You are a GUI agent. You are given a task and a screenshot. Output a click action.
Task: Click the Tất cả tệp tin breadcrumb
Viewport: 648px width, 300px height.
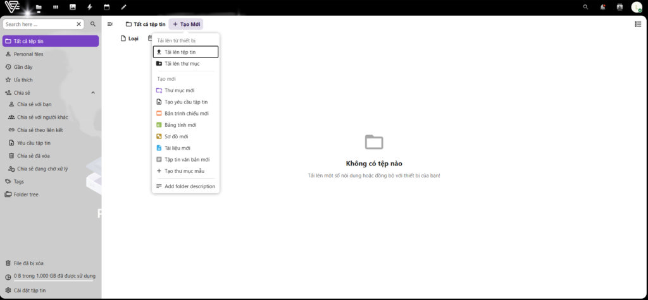click(146, 25)
